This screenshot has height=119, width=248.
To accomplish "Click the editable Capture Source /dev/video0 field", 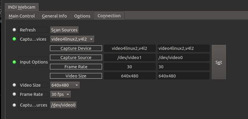I will click(x=183, y=58).
